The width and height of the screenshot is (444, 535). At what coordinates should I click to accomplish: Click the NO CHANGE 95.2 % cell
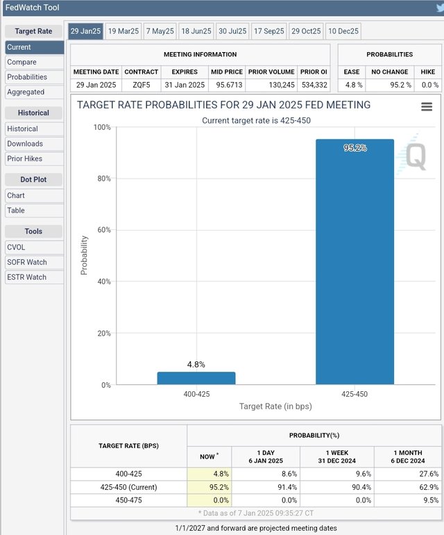pyautogui.click(x=390, y=85)
